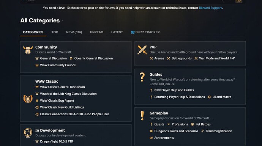Open the Transmogrification forum link

tap(219, 131)
